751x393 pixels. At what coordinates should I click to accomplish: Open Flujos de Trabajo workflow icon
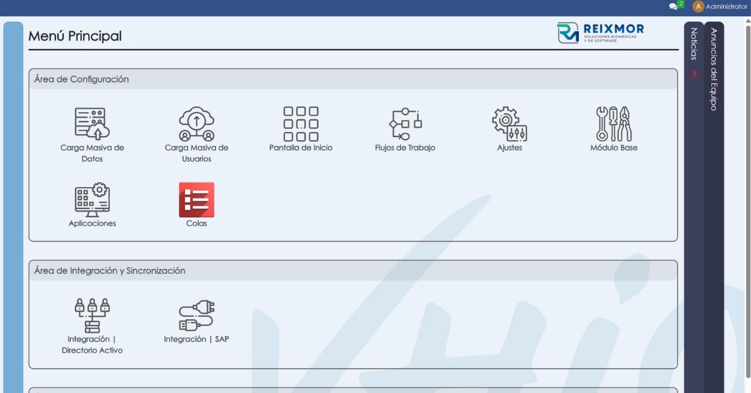405,124
